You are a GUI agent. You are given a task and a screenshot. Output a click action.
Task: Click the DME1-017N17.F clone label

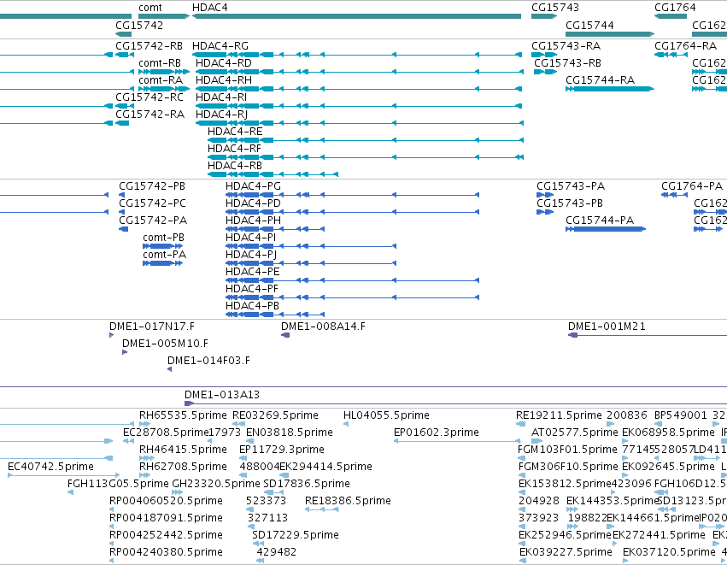[x=152, y=327]
